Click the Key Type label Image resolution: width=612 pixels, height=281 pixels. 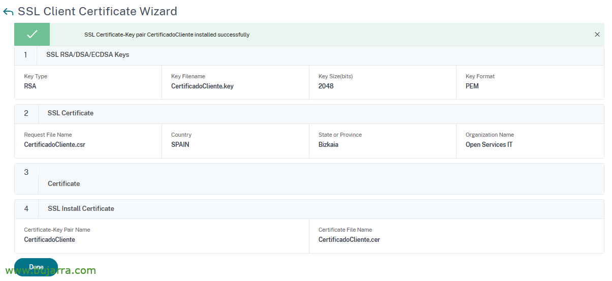[36, 77]
